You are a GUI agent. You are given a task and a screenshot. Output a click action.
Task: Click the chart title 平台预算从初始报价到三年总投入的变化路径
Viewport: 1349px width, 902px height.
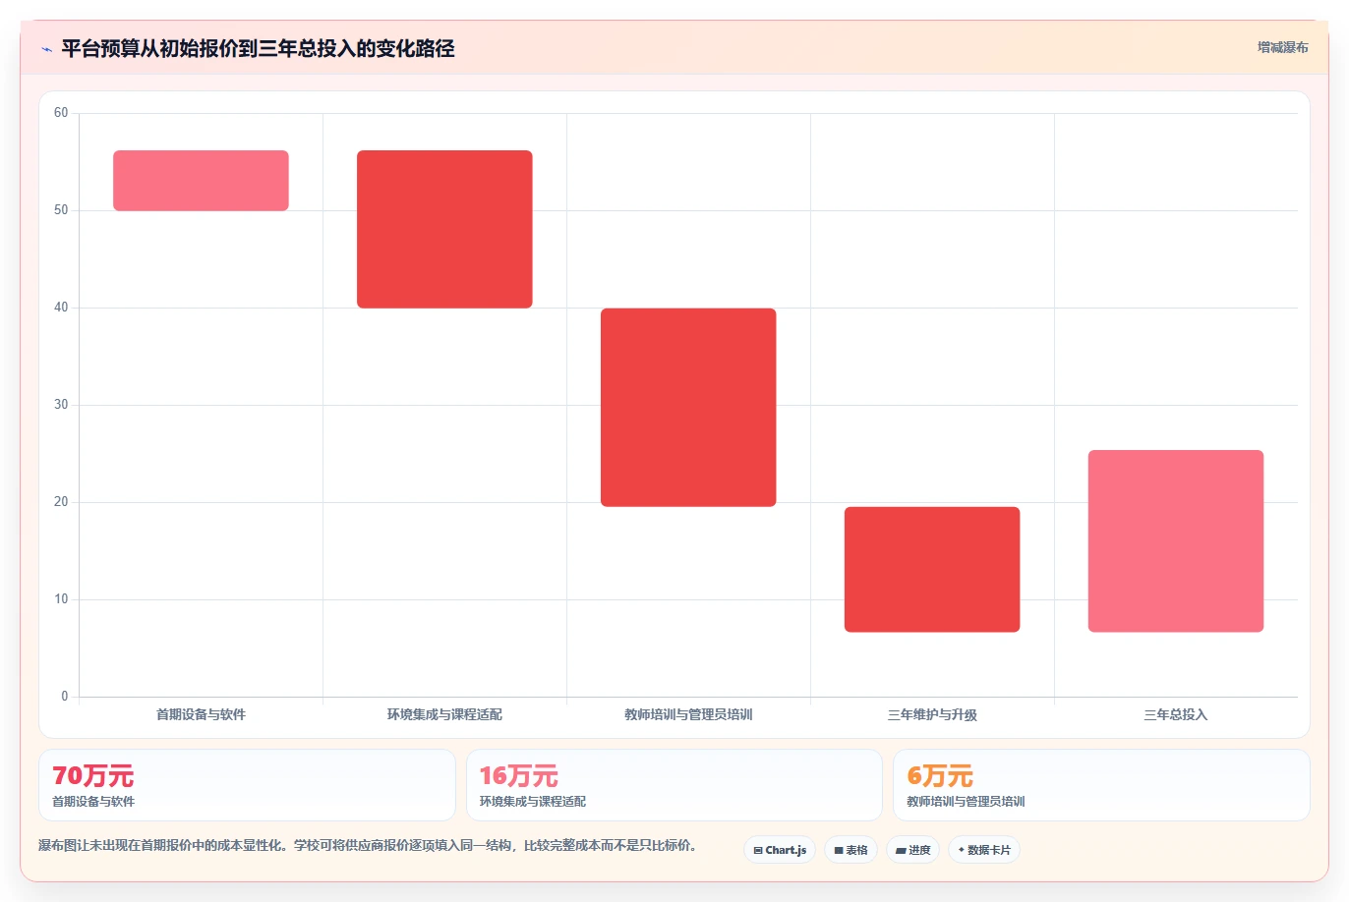258,49
